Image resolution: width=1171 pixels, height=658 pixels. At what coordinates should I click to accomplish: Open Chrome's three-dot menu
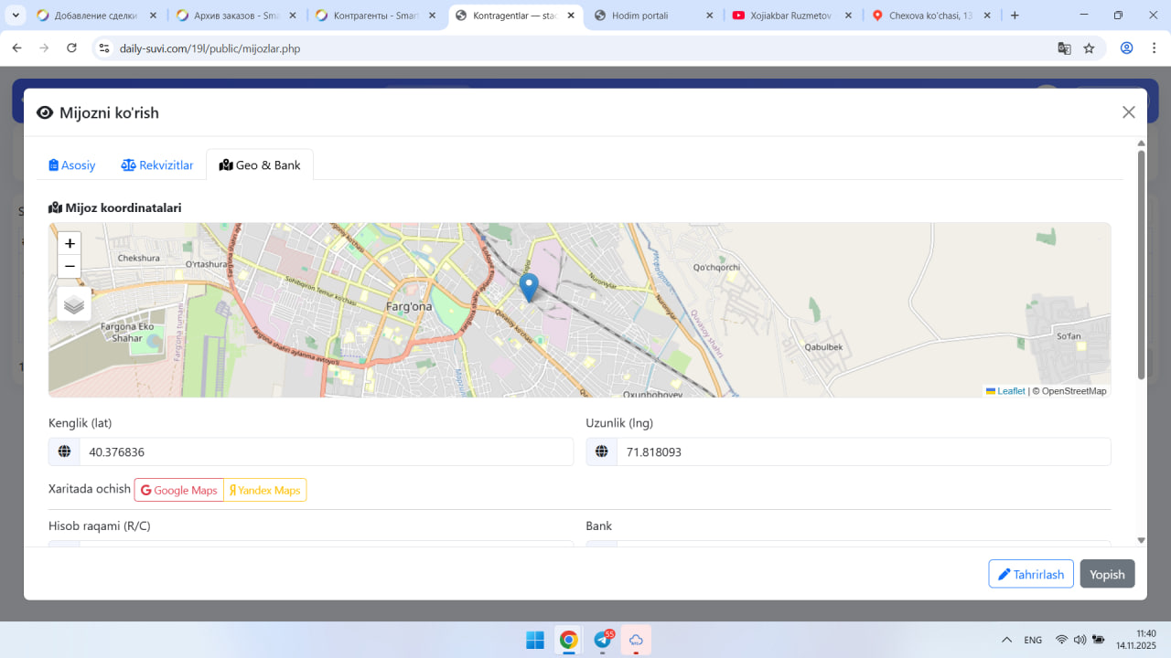(1153, 48)
